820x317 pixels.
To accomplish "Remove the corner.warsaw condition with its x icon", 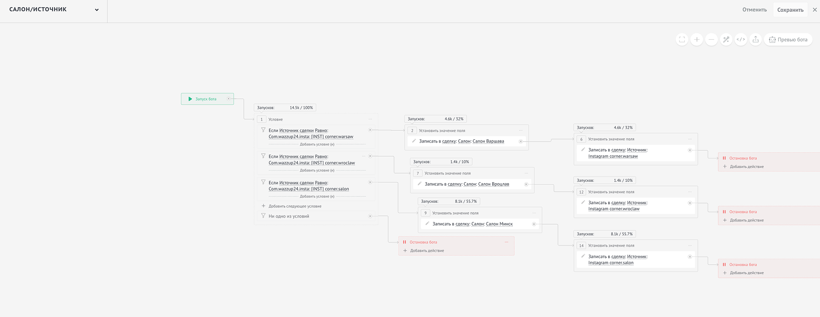I will (x=370, y=130).
